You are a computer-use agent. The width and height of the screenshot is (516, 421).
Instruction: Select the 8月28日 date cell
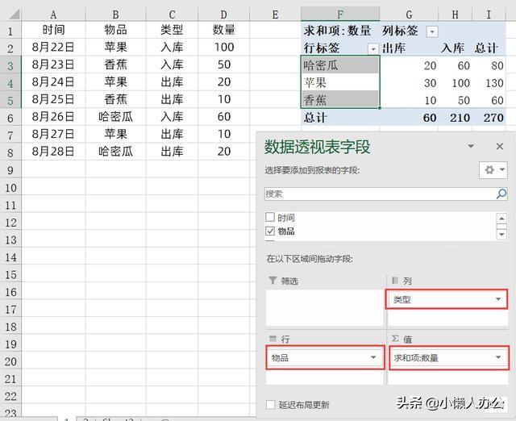coord(53,152)
